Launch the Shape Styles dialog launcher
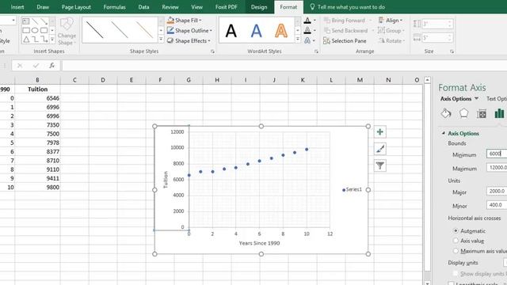This screenshot has width=507, height=285. (212, 51)
